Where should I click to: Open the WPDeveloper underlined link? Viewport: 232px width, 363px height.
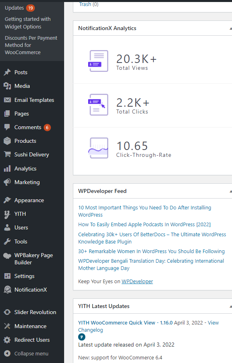pyautogui.click(x=137, y=281)
